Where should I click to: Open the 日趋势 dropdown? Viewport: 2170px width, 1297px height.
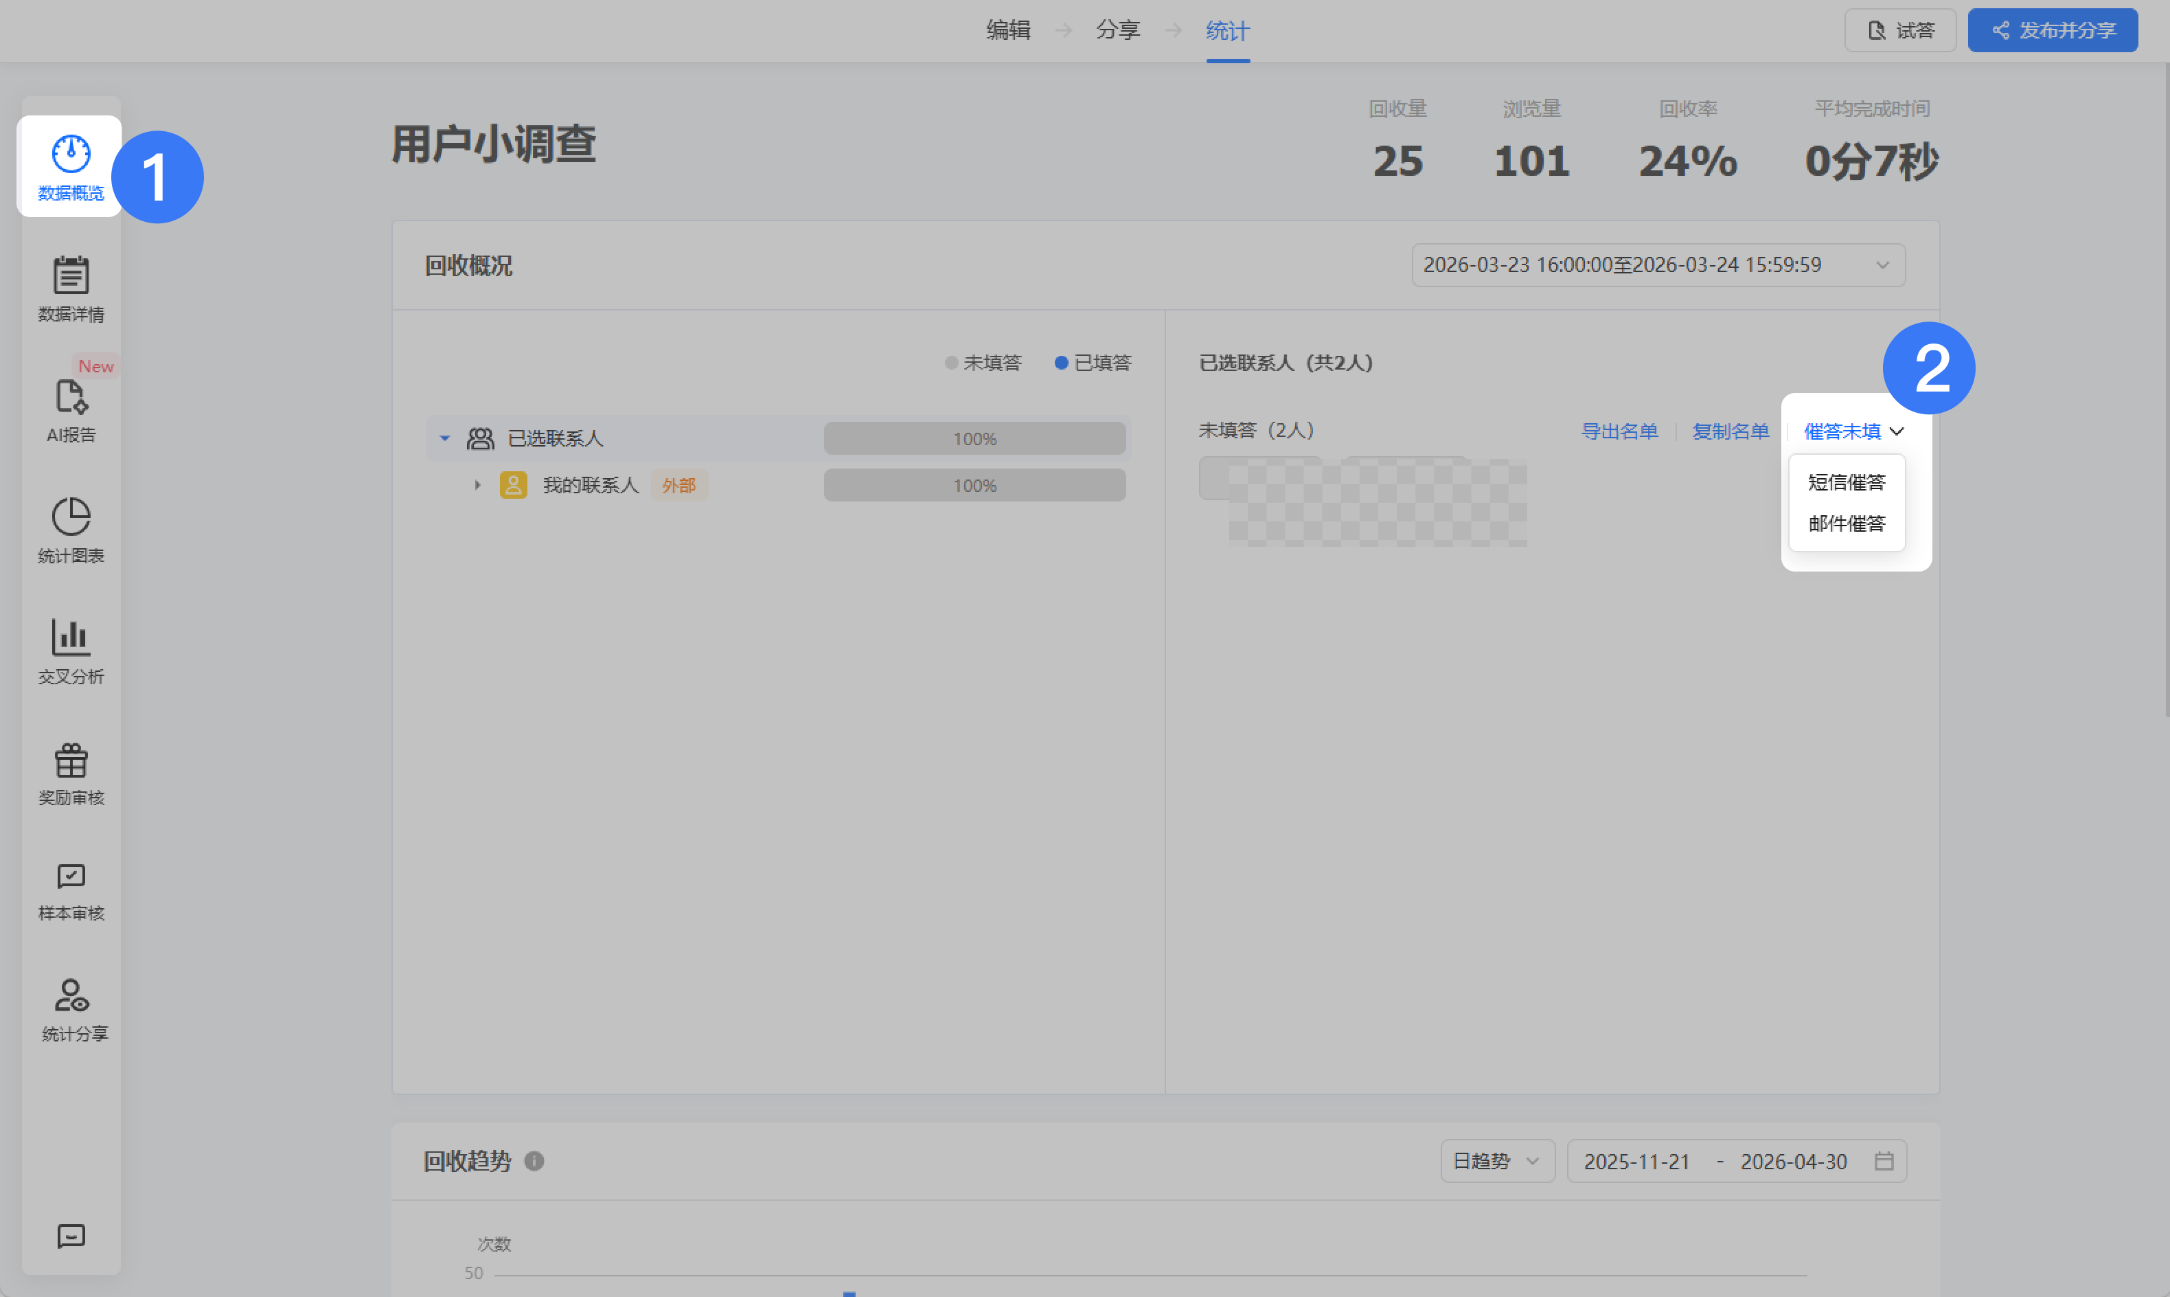(1497, 1161)
